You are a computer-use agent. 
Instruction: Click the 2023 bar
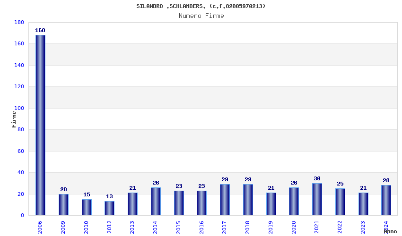click(x=363, y=204)
